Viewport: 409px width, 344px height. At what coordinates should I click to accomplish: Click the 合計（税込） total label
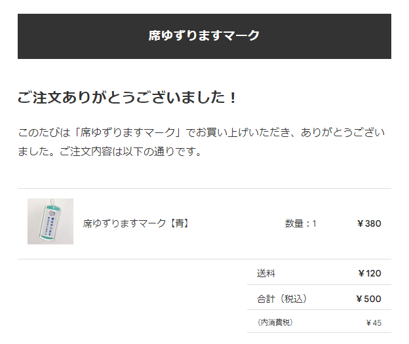click(282, 299)
